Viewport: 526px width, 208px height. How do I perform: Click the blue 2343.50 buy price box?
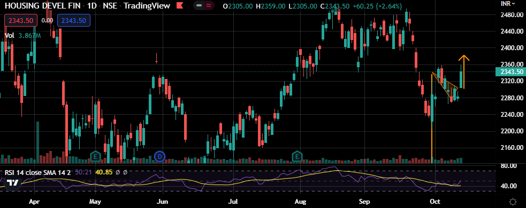(73, 20)
